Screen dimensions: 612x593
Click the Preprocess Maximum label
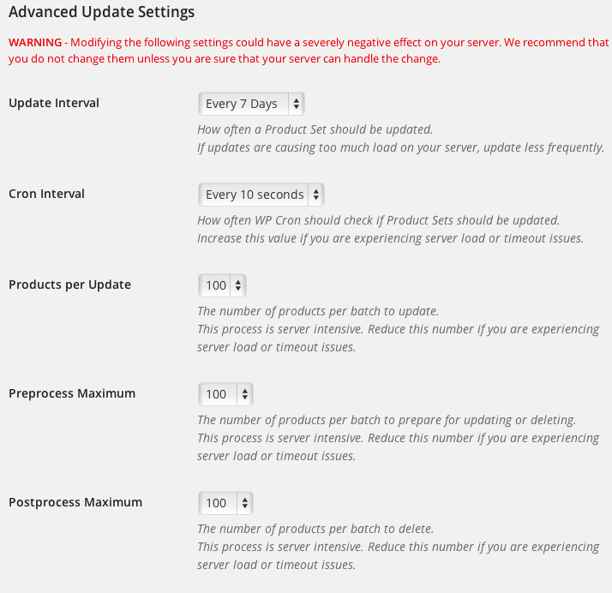coord(72,393)
